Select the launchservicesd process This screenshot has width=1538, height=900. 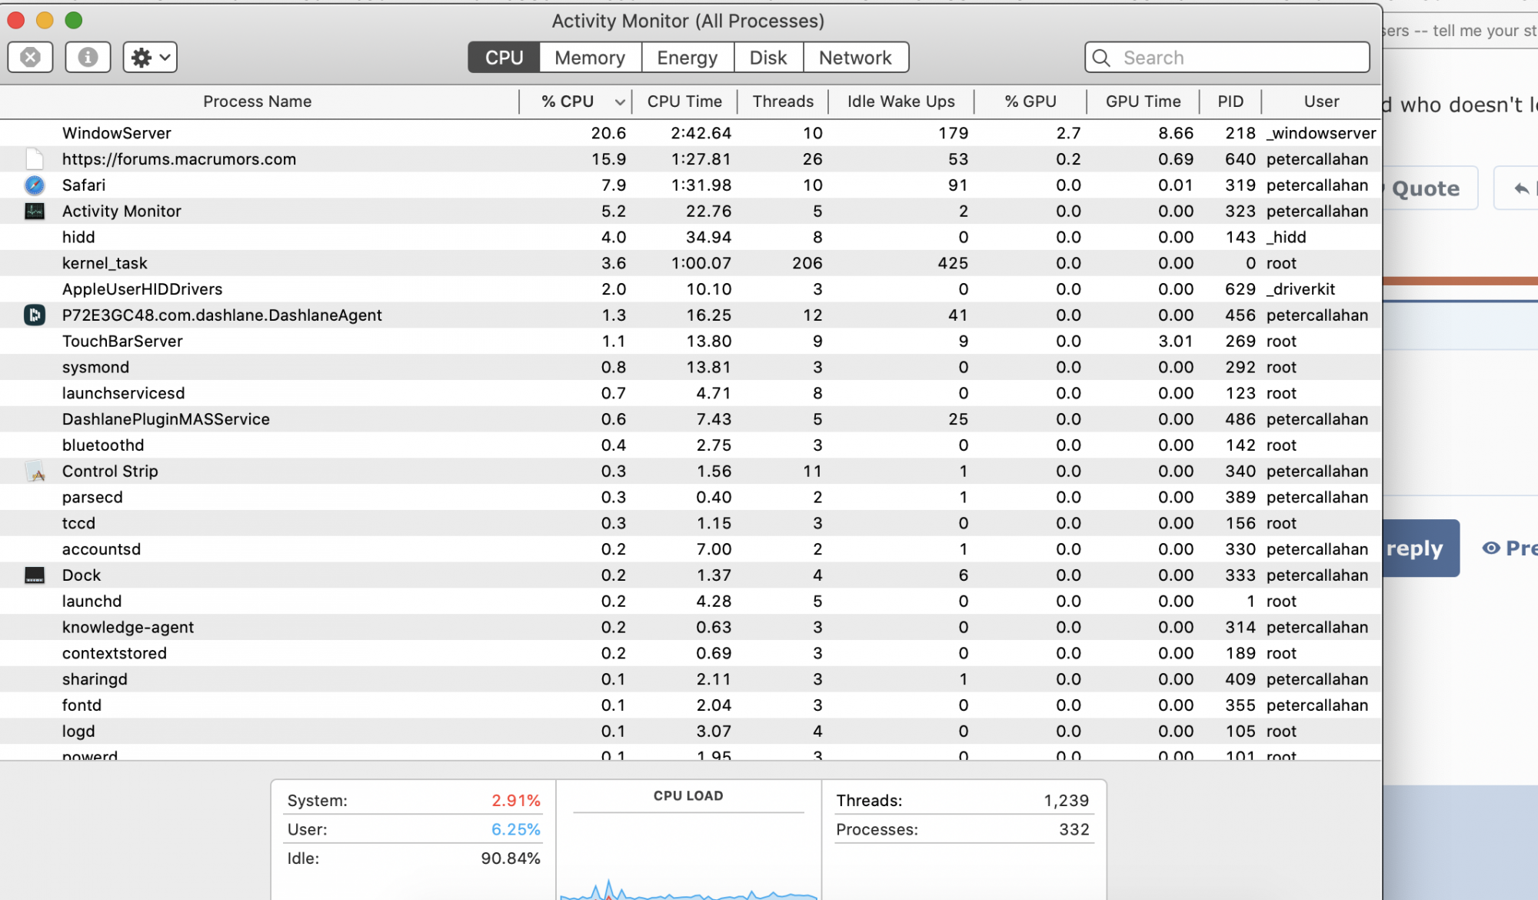691,393
